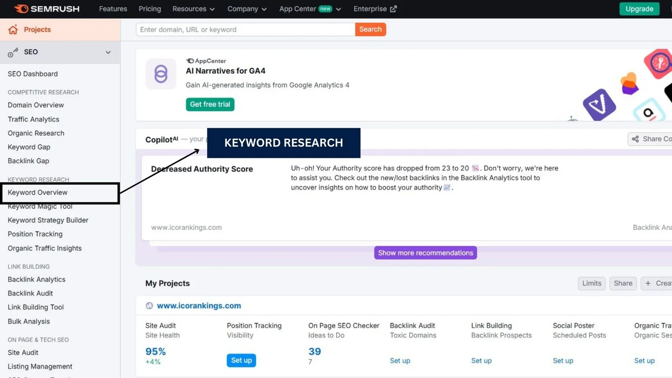Open Domain Overview in sidebar
Image resolution: width=672 pixels, height=378 pixels.
(36, 105)
